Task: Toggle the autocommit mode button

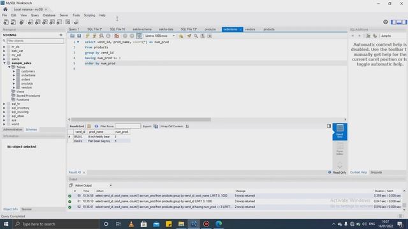Action: pos(139,36)
